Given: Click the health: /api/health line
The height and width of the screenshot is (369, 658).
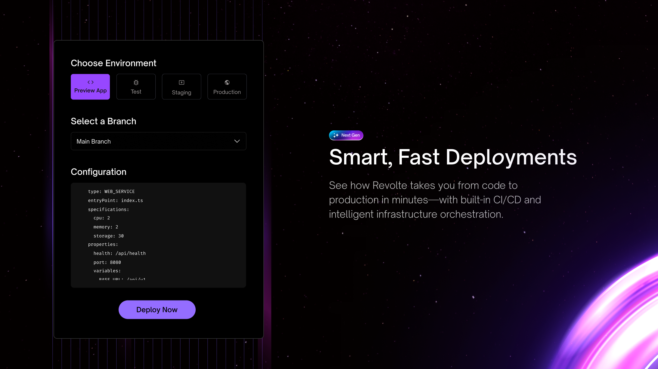Looking at the screenshot, I should [119, 253].
